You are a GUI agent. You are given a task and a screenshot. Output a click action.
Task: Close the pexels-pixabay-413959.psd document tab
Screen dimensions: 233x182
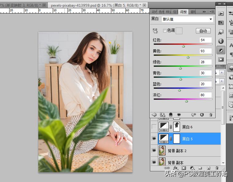[x=144, y=5]
